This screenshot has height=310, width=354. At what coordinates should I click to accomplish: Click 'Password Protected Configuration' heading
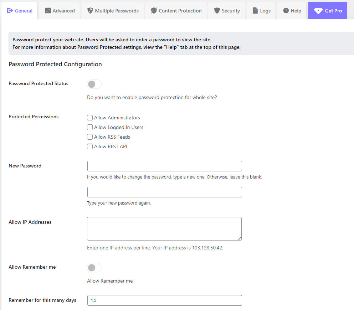55,64
